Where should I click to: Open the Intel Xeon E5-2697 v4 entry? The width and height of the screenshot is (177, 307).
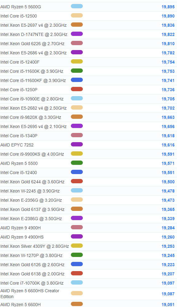[x=33, y=25]
